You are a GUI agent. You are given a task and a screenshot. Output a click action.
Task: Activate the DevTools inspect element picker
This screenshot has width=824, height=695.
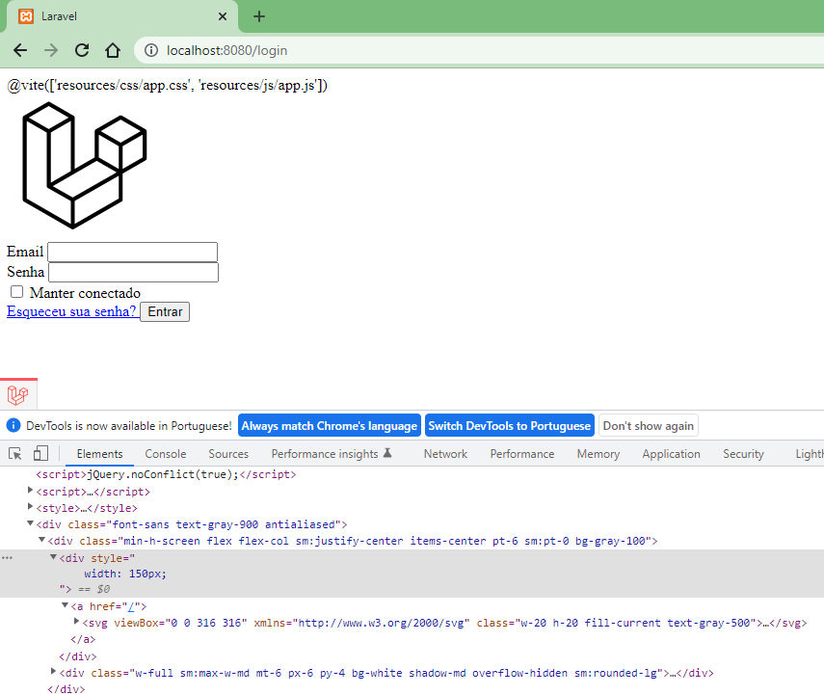pos(15,454)
